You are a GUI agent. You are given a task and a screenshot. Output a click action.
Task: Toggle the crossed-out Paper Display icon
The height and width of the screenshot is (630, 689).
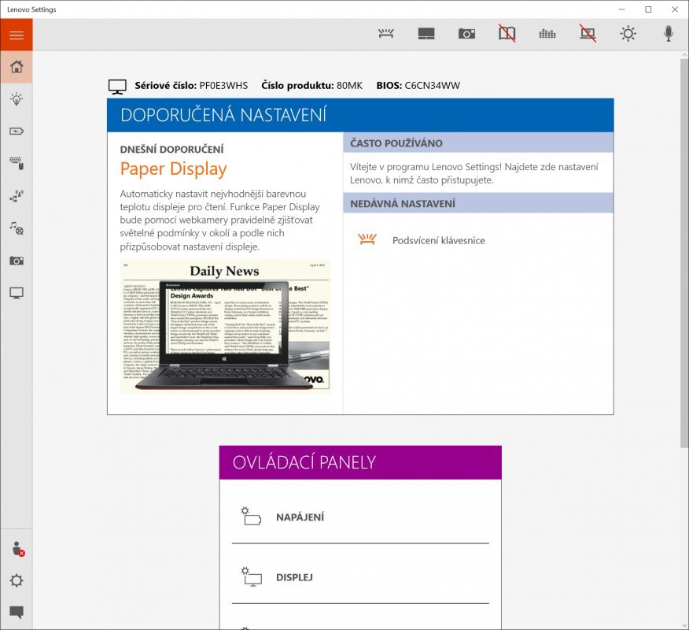click(507, 34)
